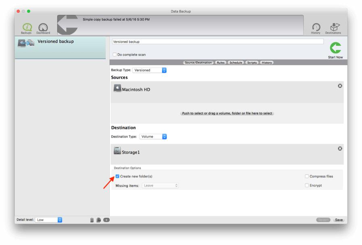Open the Destinations manager
The width and height of the screenshot is (362, 245).
[334, 27]
